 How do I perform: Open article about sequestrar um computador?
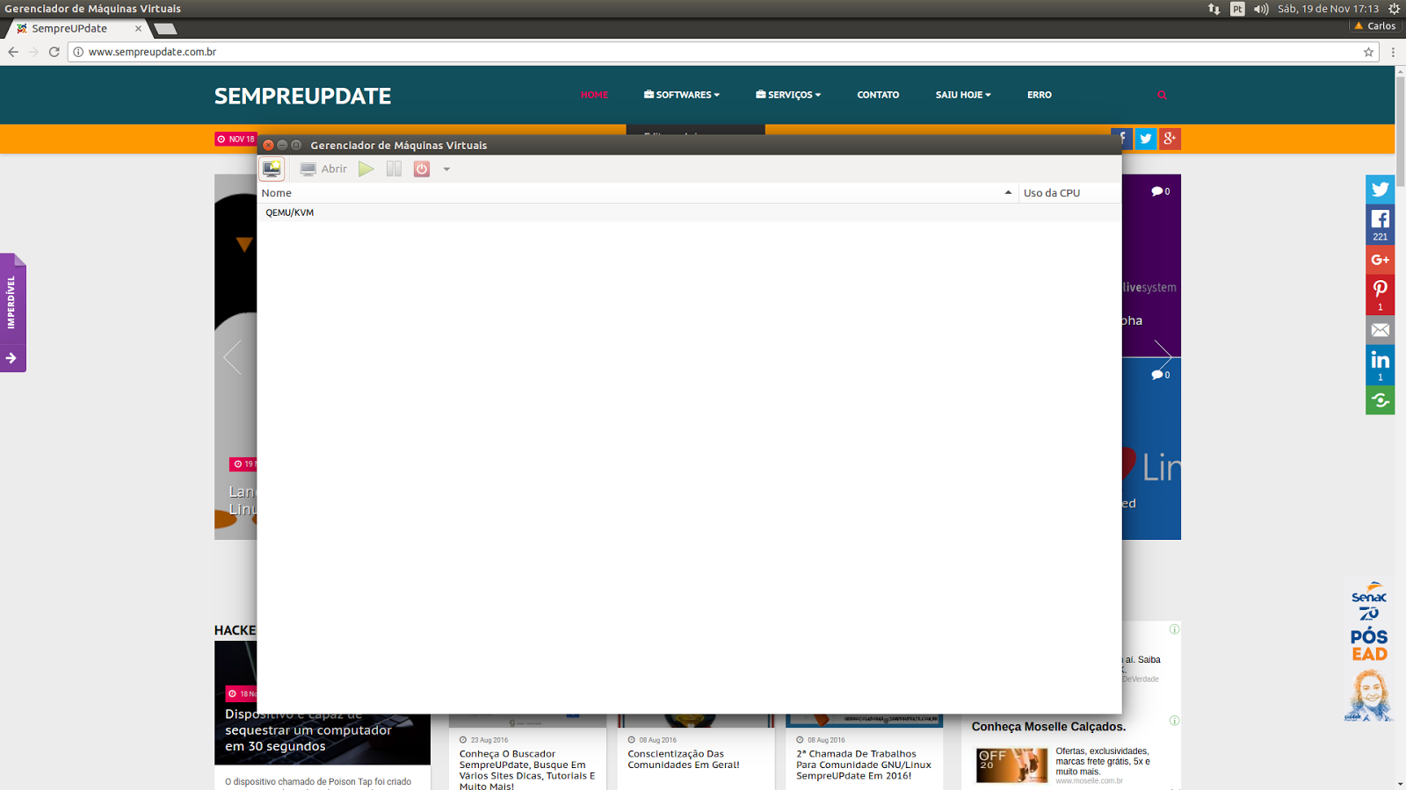tap(308, 730)
